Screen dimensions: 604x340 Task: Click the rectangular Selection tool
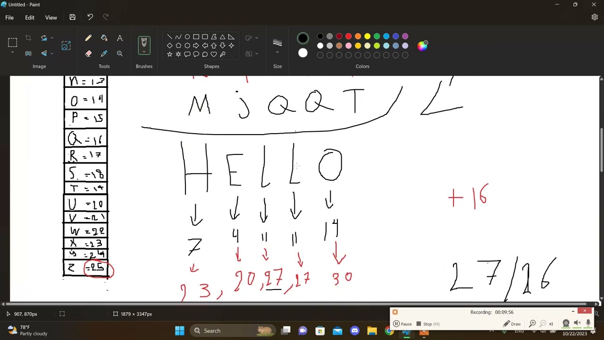pyautogui.click(x=13, y=42)
